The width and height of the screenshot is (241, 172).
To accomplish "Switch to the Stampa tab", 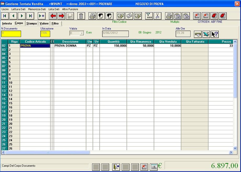I will [x=31, y=24].
